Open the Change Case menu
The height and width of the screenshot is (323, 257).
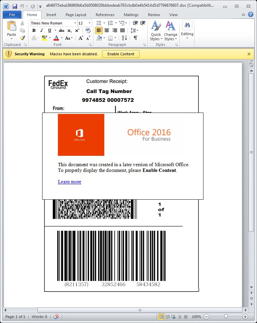(69, 38)
